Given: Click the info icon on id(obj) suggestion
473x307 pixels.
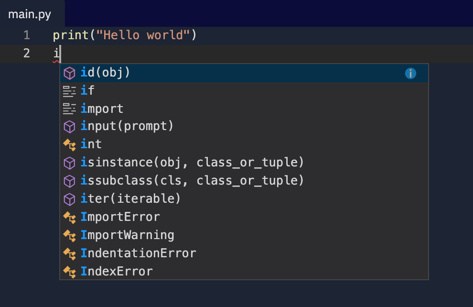Looking at the screenshot, I should 410,73.
